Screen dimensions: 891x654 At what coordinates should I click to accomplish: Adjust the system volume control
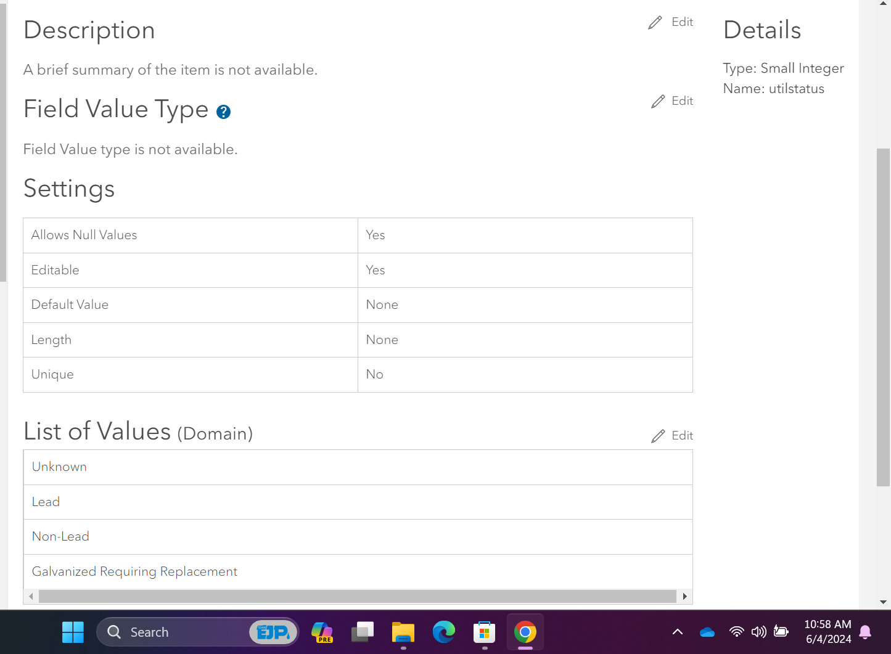759,632
